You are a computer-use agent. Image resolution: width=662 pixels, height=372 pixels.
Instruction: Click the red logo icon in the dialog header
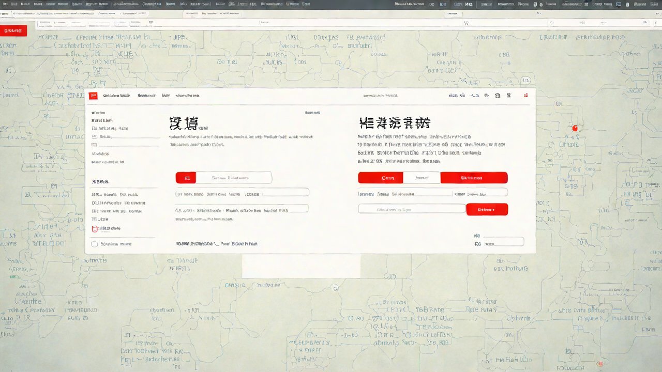[x=93, y=96]
